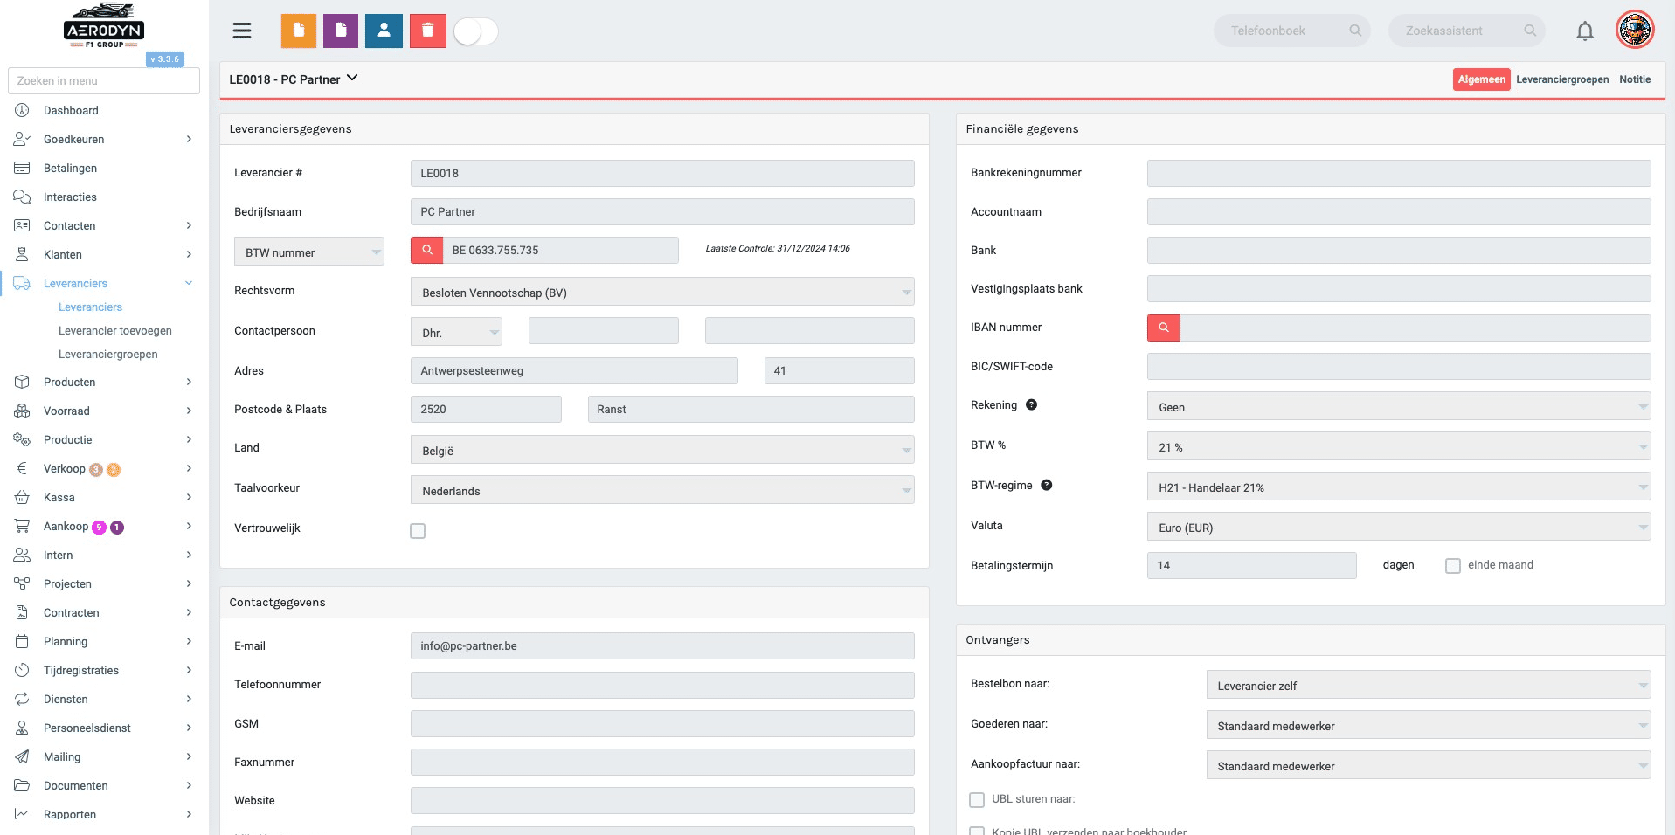Open the Valuta dropdown
1675x835 pixels.
[1399, 527]
